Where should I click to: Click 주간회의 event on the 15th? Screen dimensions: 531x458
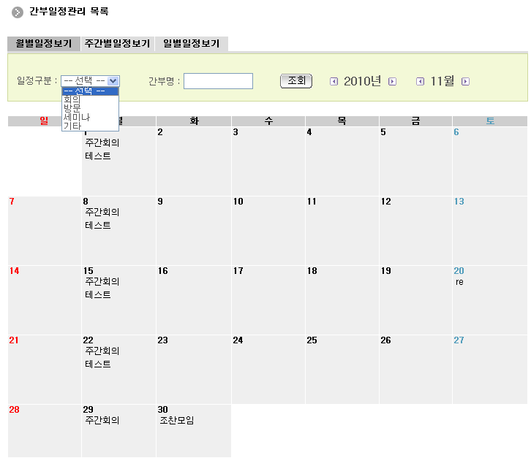point(102,281)
